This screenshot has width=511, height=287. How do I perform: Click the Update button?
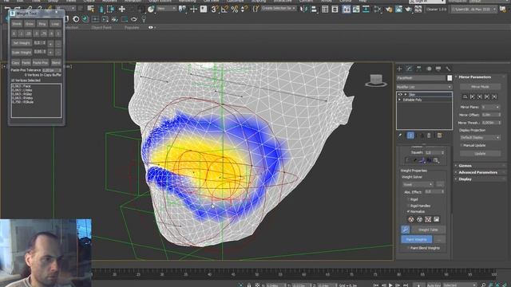click(480, 153)
